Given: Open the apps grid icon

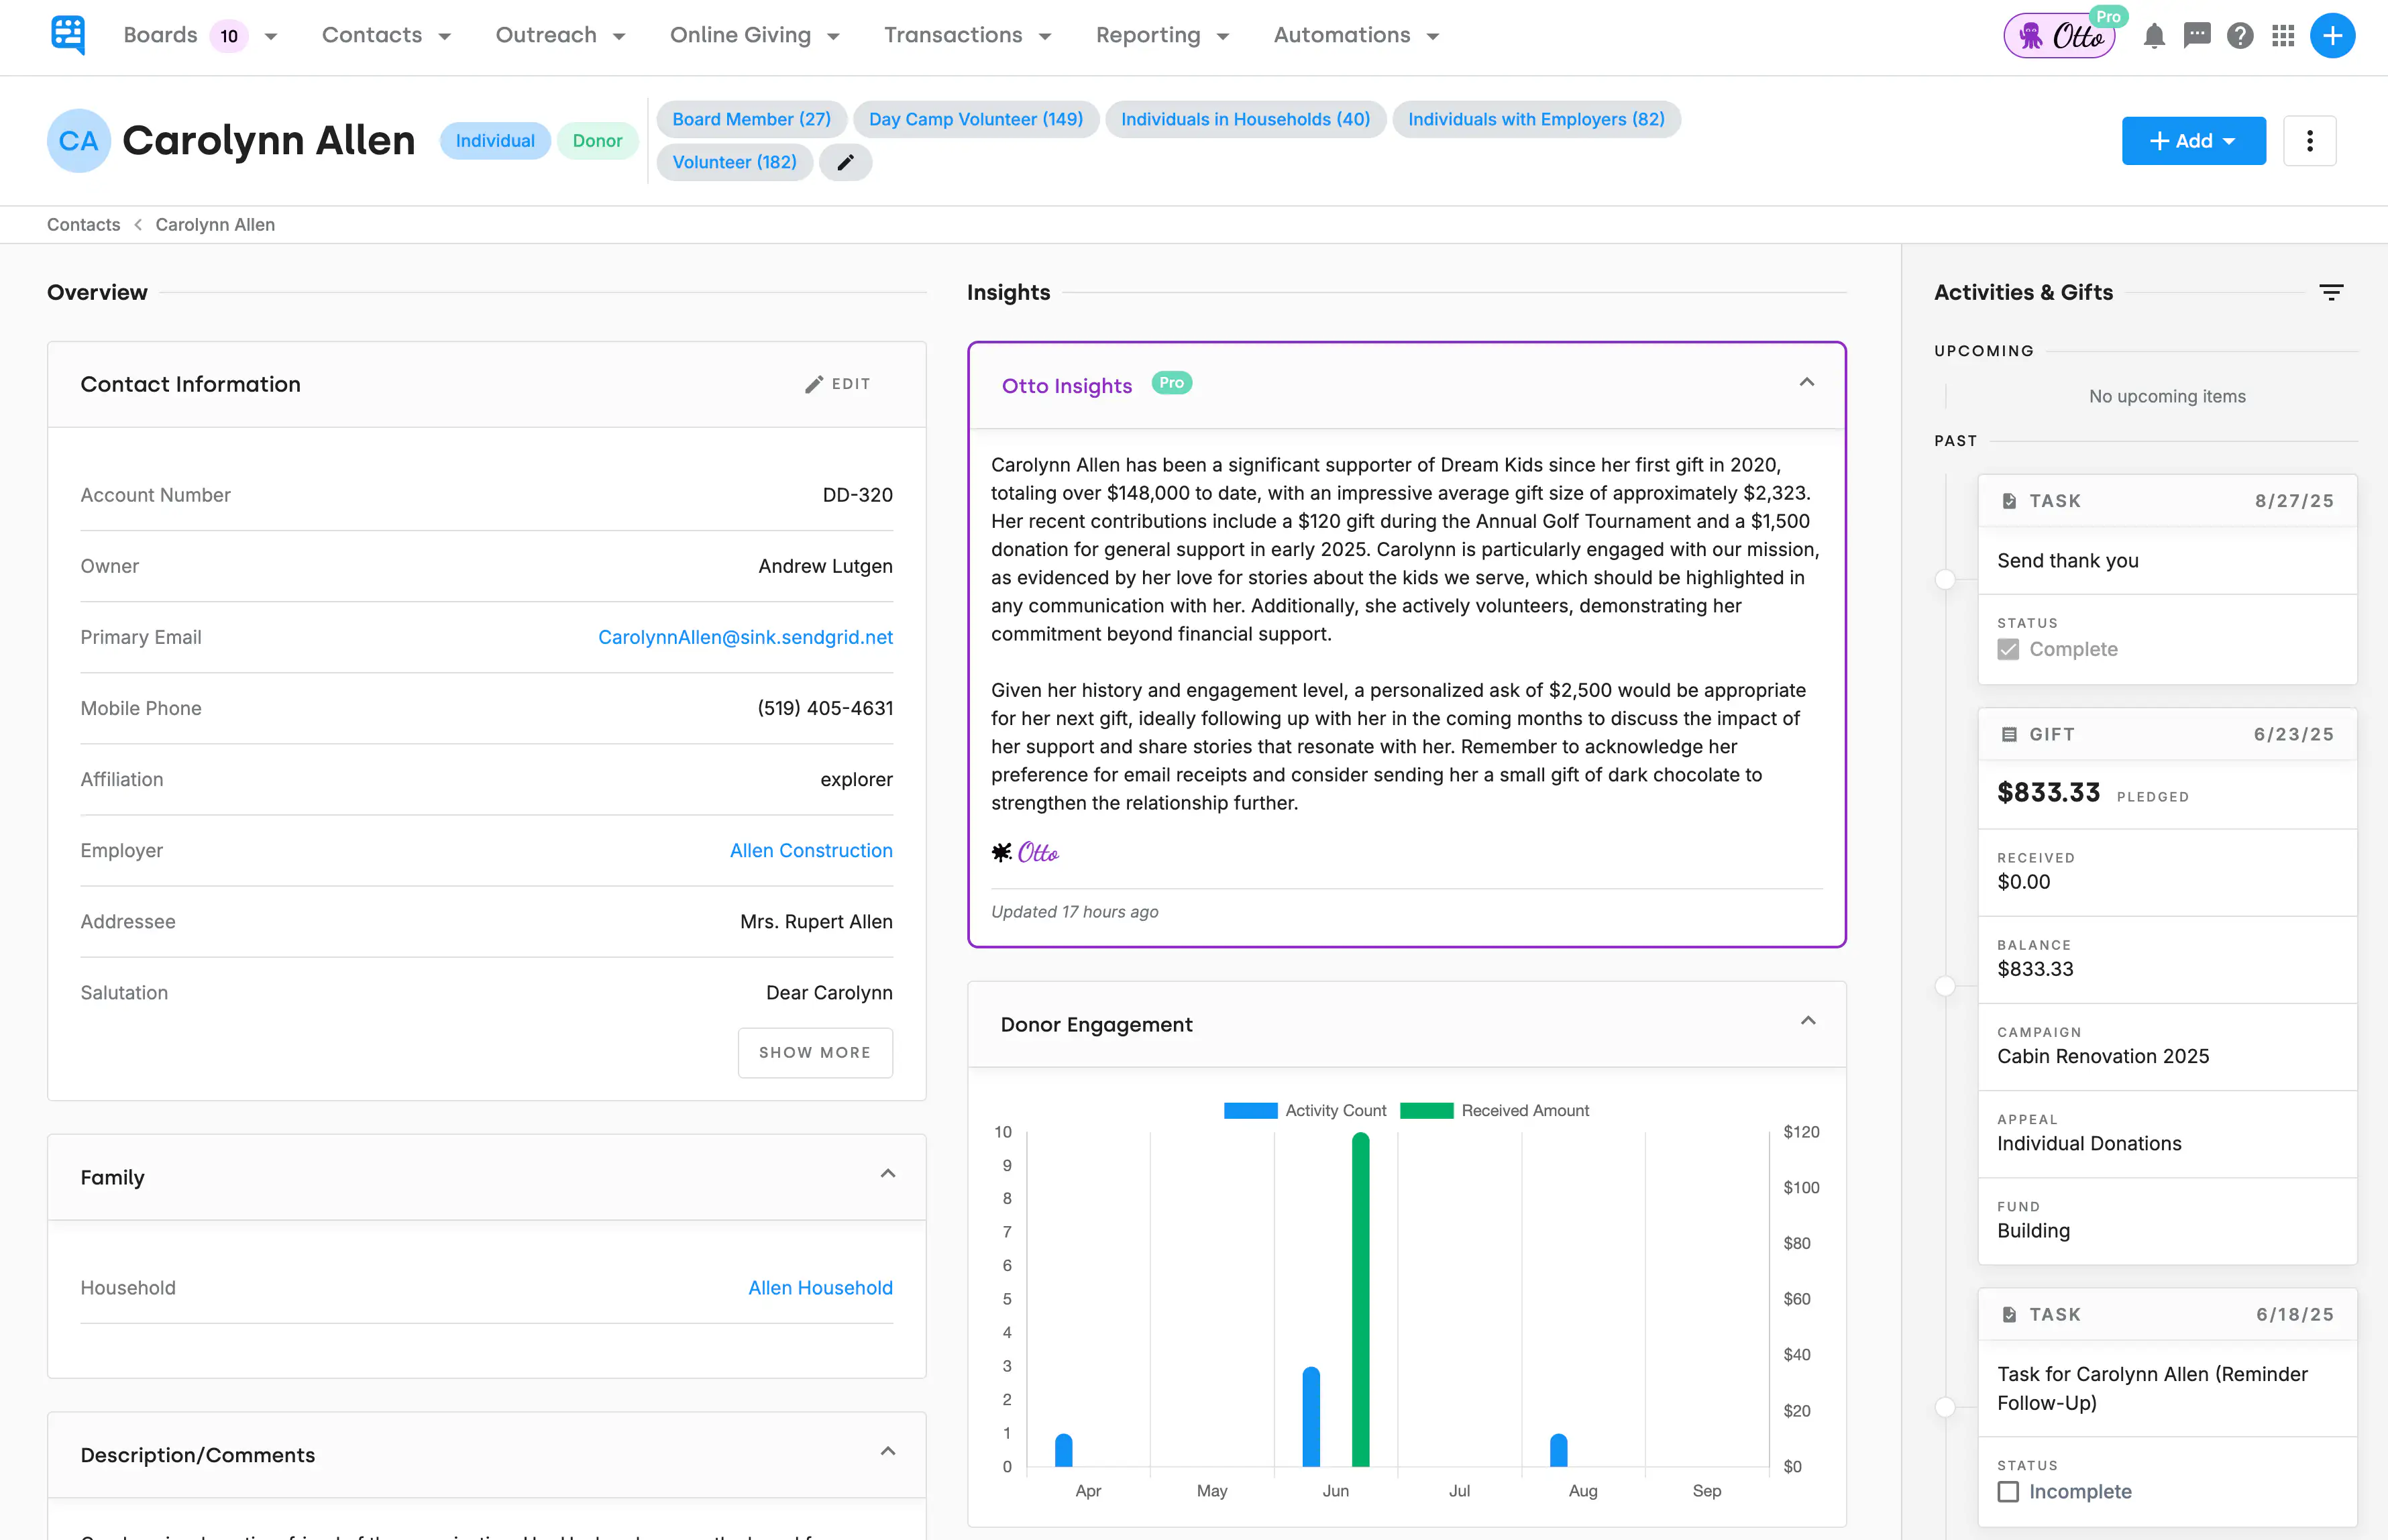Looking at the screenshot, I should point(2283,36).
